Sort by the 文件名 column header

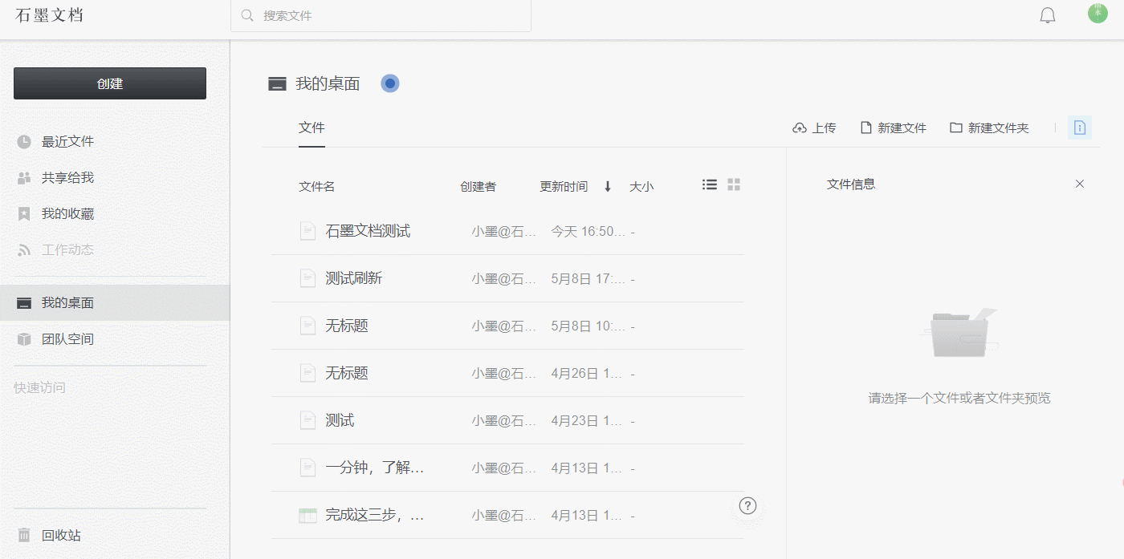click(316, 186)
